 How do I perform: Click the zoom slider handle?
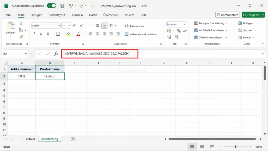(x=236, y=147)
